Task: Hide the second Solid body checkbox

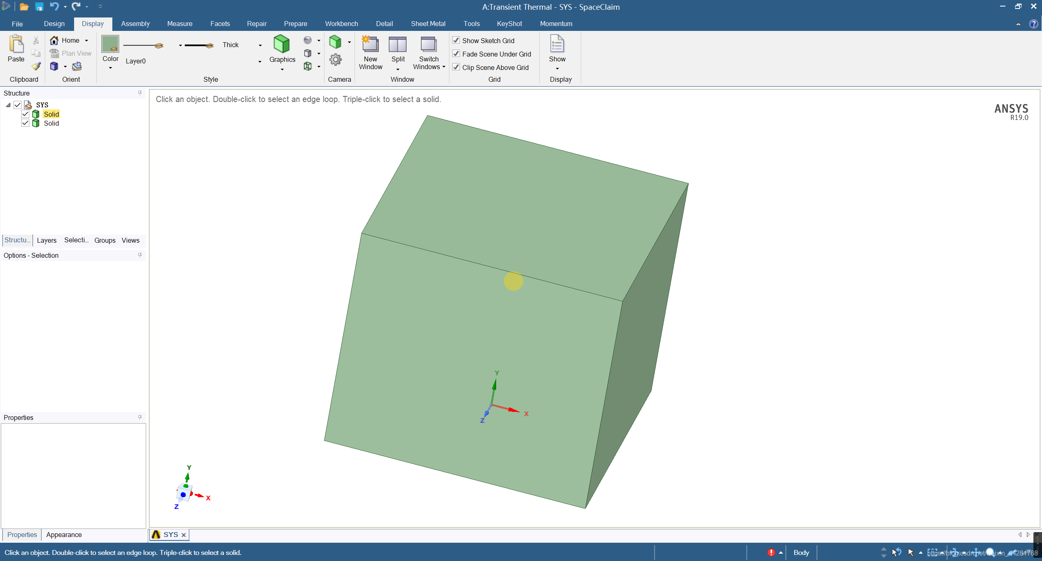Action: pos(25,123)
